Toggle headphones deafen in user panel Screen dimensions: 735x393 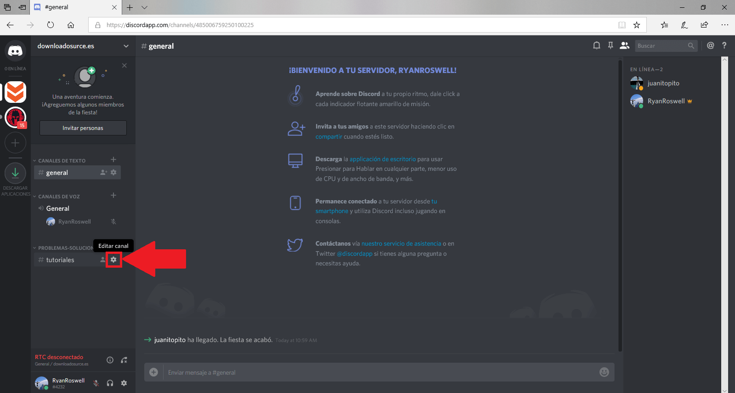110,383
